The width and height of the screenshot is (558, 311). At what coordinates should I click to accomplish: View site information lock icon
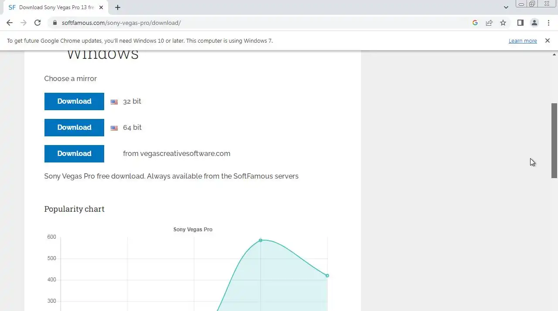54,23
